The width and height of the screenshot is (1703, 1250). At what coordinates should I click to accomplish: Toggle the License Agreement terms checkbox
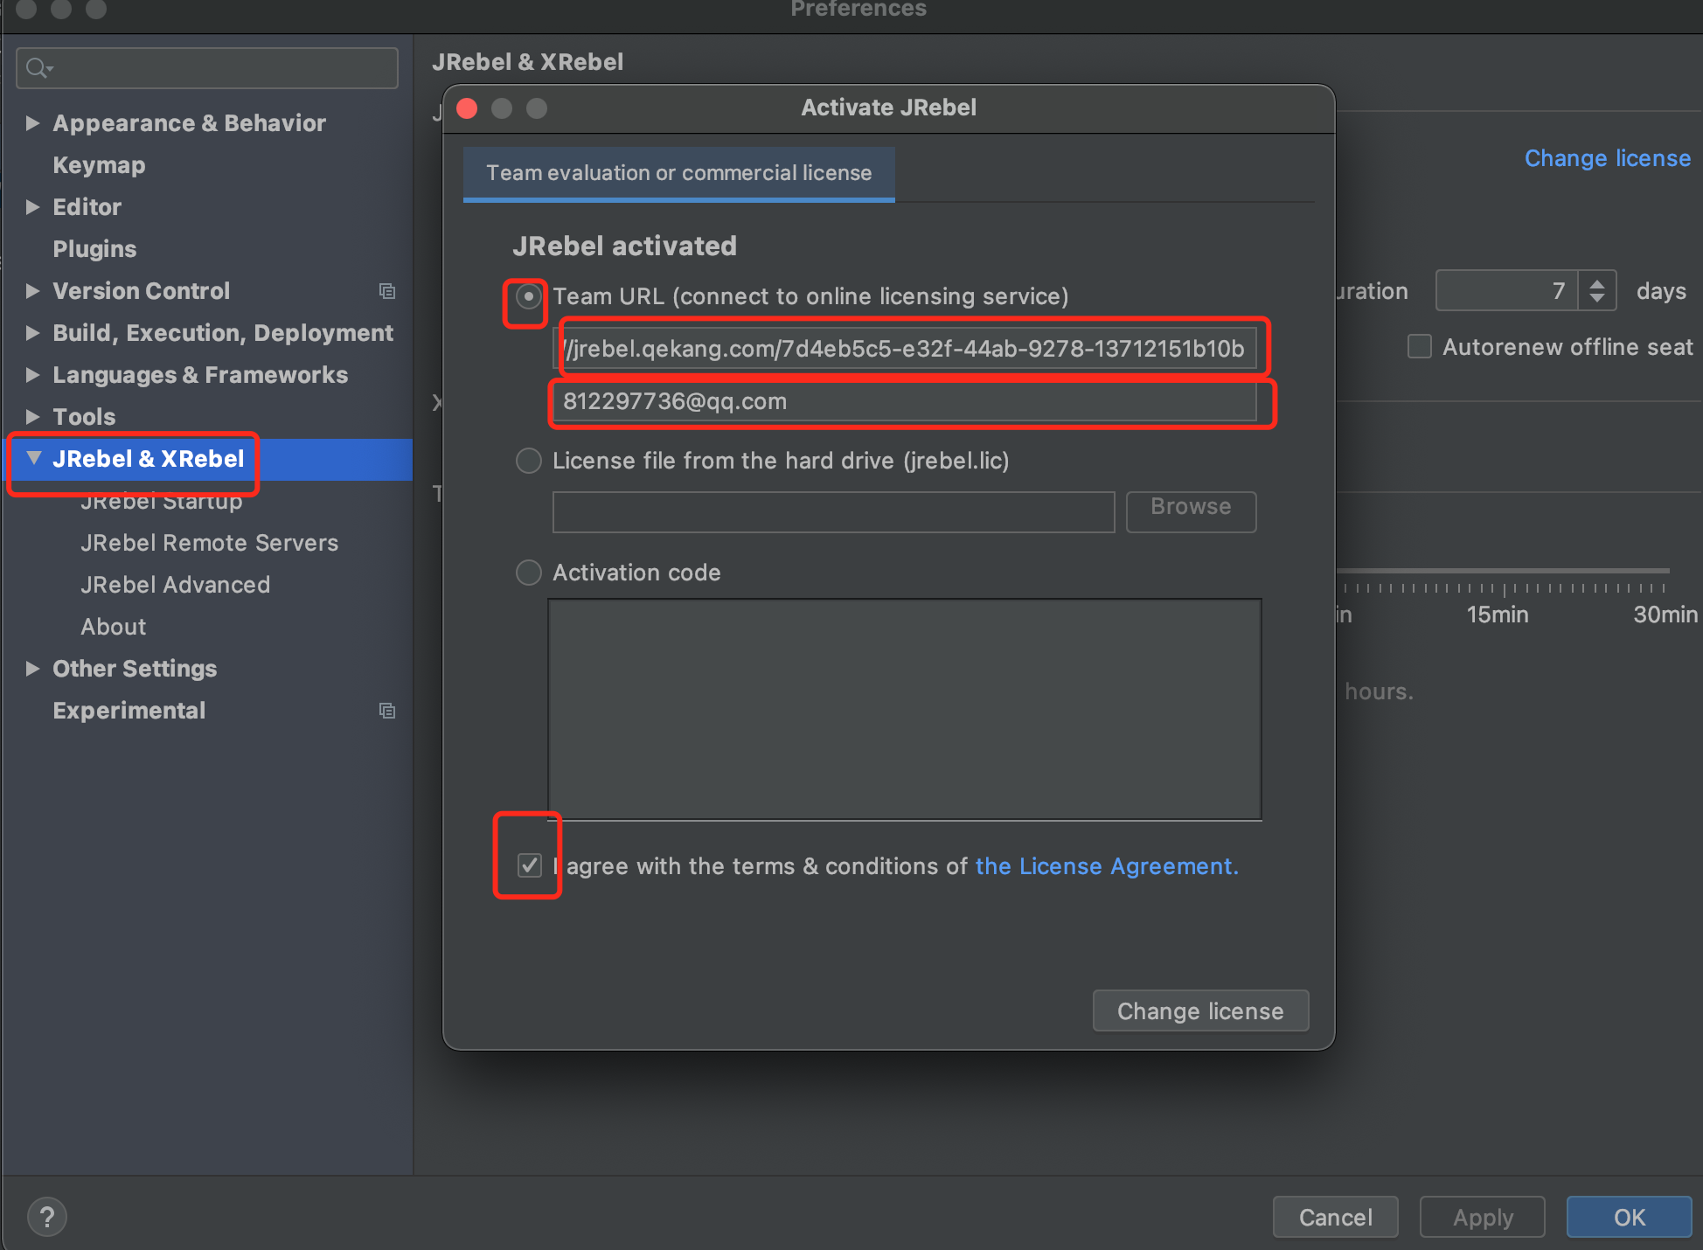point(529,865)
